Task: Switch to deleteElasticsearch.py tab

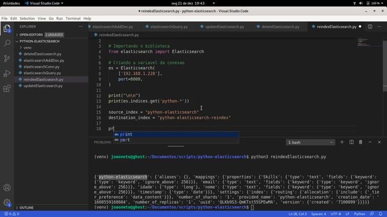Action: tap(281, 27)
